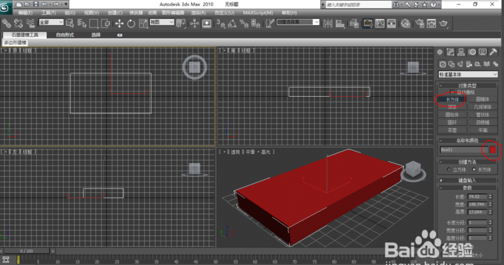
Task: Toggle the 3D Snaps icon
Action: point(220,23)
